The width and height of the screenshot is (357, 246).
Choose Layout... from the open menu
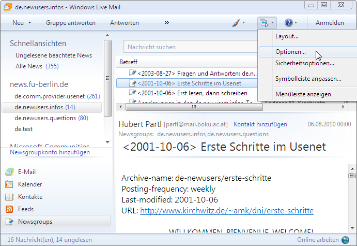[x=287, y=36]
